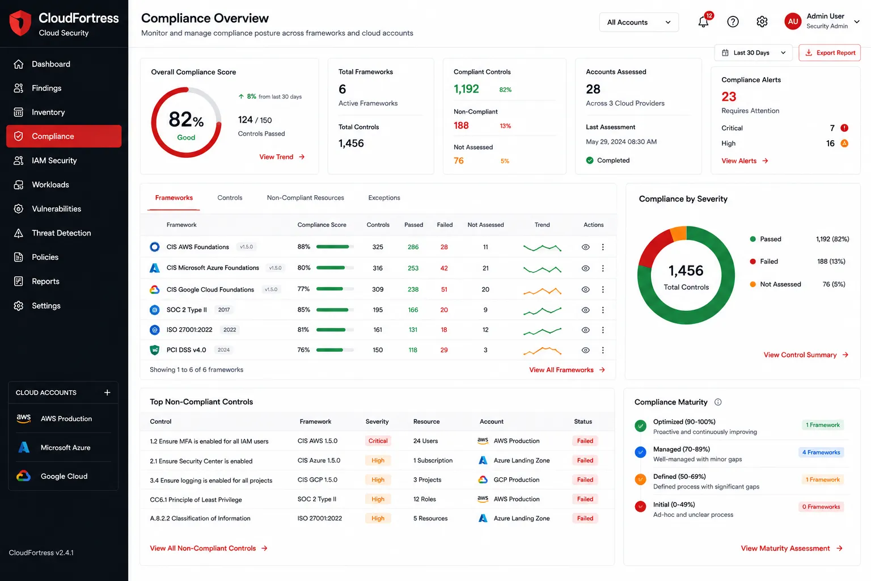This screenshot has width=871, height=581.
Task: Click the Findings sidebar icon
Action: (19, 88)
